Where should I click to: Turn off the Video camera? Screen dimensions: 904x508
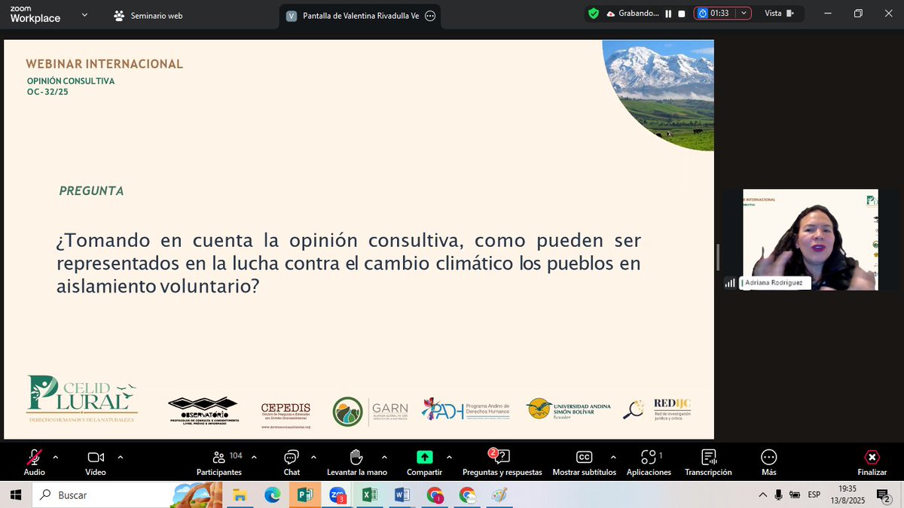click(x=96, y=461)
